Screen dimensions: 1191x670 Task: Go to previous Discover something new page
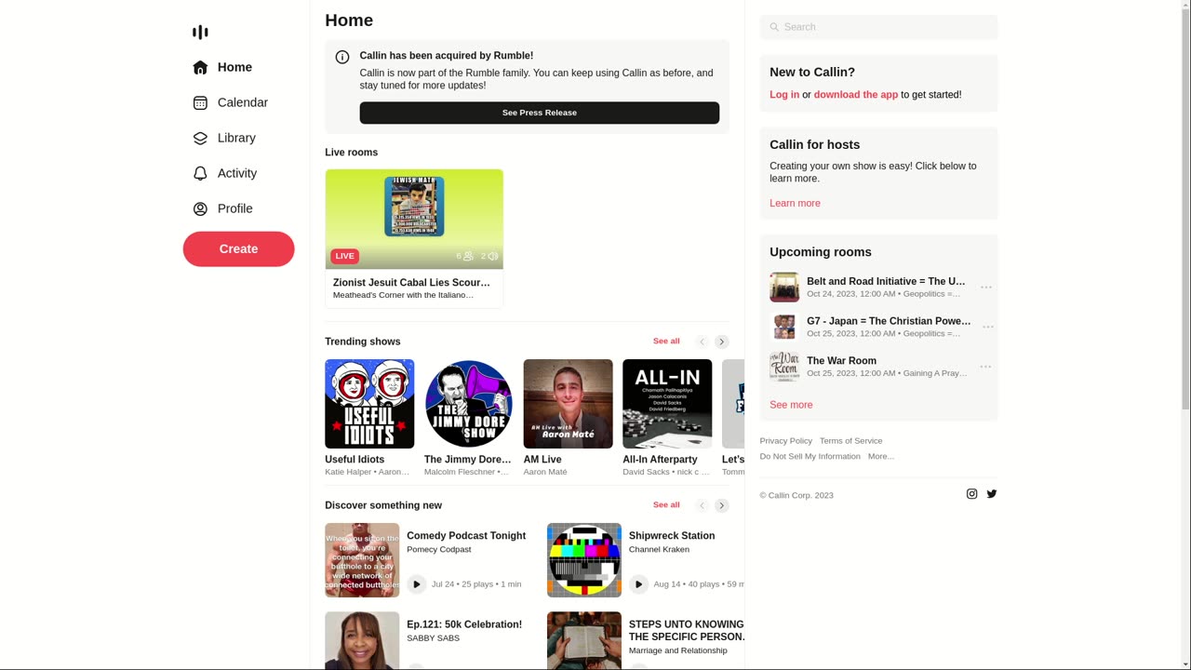(x=703, y=505)
